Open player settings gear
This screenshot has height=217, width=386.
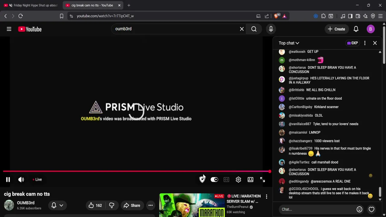coord(238,180)
